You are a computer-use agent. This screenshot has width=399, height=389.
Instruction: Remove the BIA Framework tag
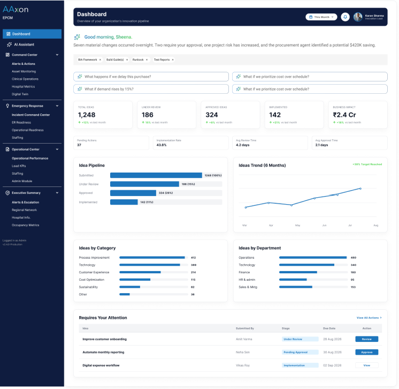point(100,59)
